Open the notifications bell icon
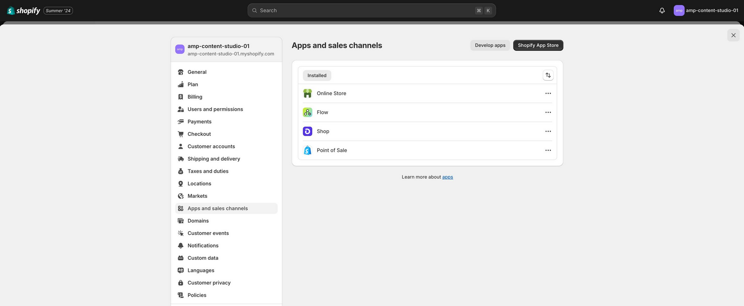Screen dimensions: 744x306 [662, 11]
